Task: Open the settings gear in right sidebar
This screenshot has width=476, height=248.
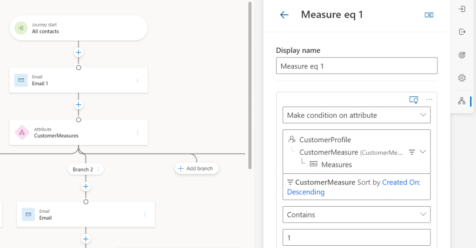Action: click(462, 77)
